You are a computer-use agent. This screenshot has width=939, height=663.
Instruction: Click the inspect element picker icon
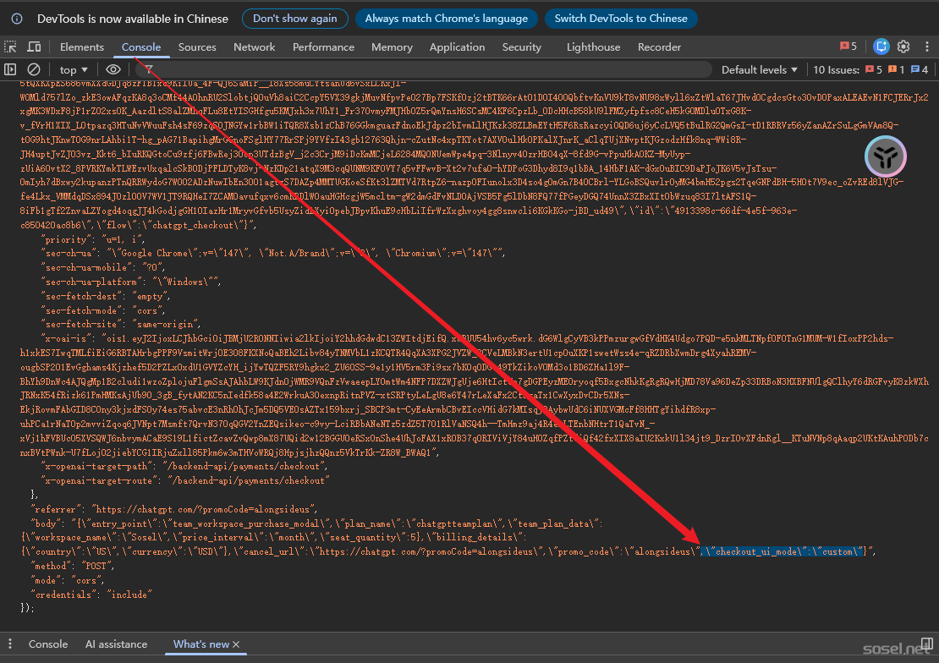[x=11, y=47]
